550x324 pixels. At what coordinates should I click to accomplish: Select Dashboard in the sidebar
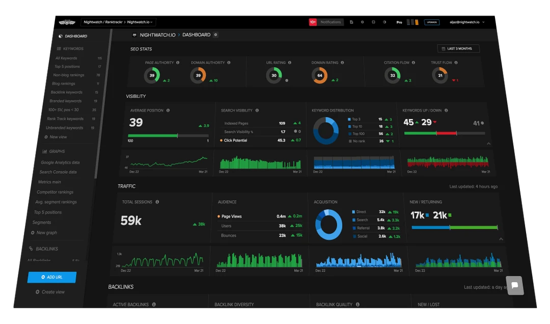[73, 36]
